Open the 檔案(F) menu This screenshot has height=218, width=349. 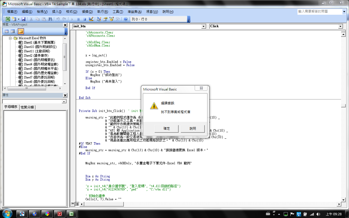pyautogui.click(x=12, y=12)
